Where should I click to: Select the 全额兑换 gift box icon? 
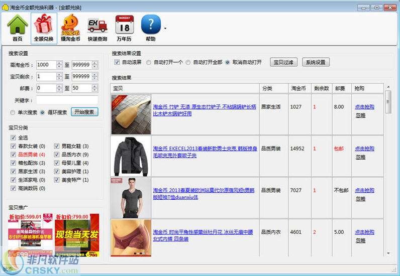(44, 28)
